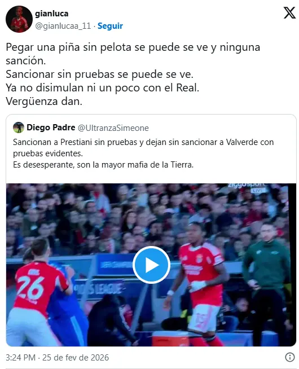Open Diego Padre's profile name
299x369 pixels.
[51, 128]
